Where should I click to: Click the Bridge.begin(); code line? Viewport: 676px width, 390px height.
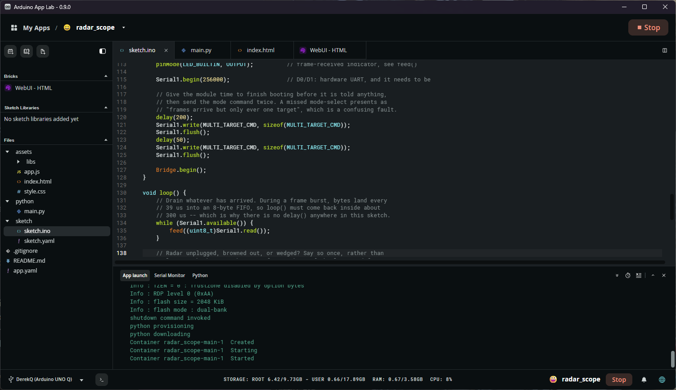(181, 170)
